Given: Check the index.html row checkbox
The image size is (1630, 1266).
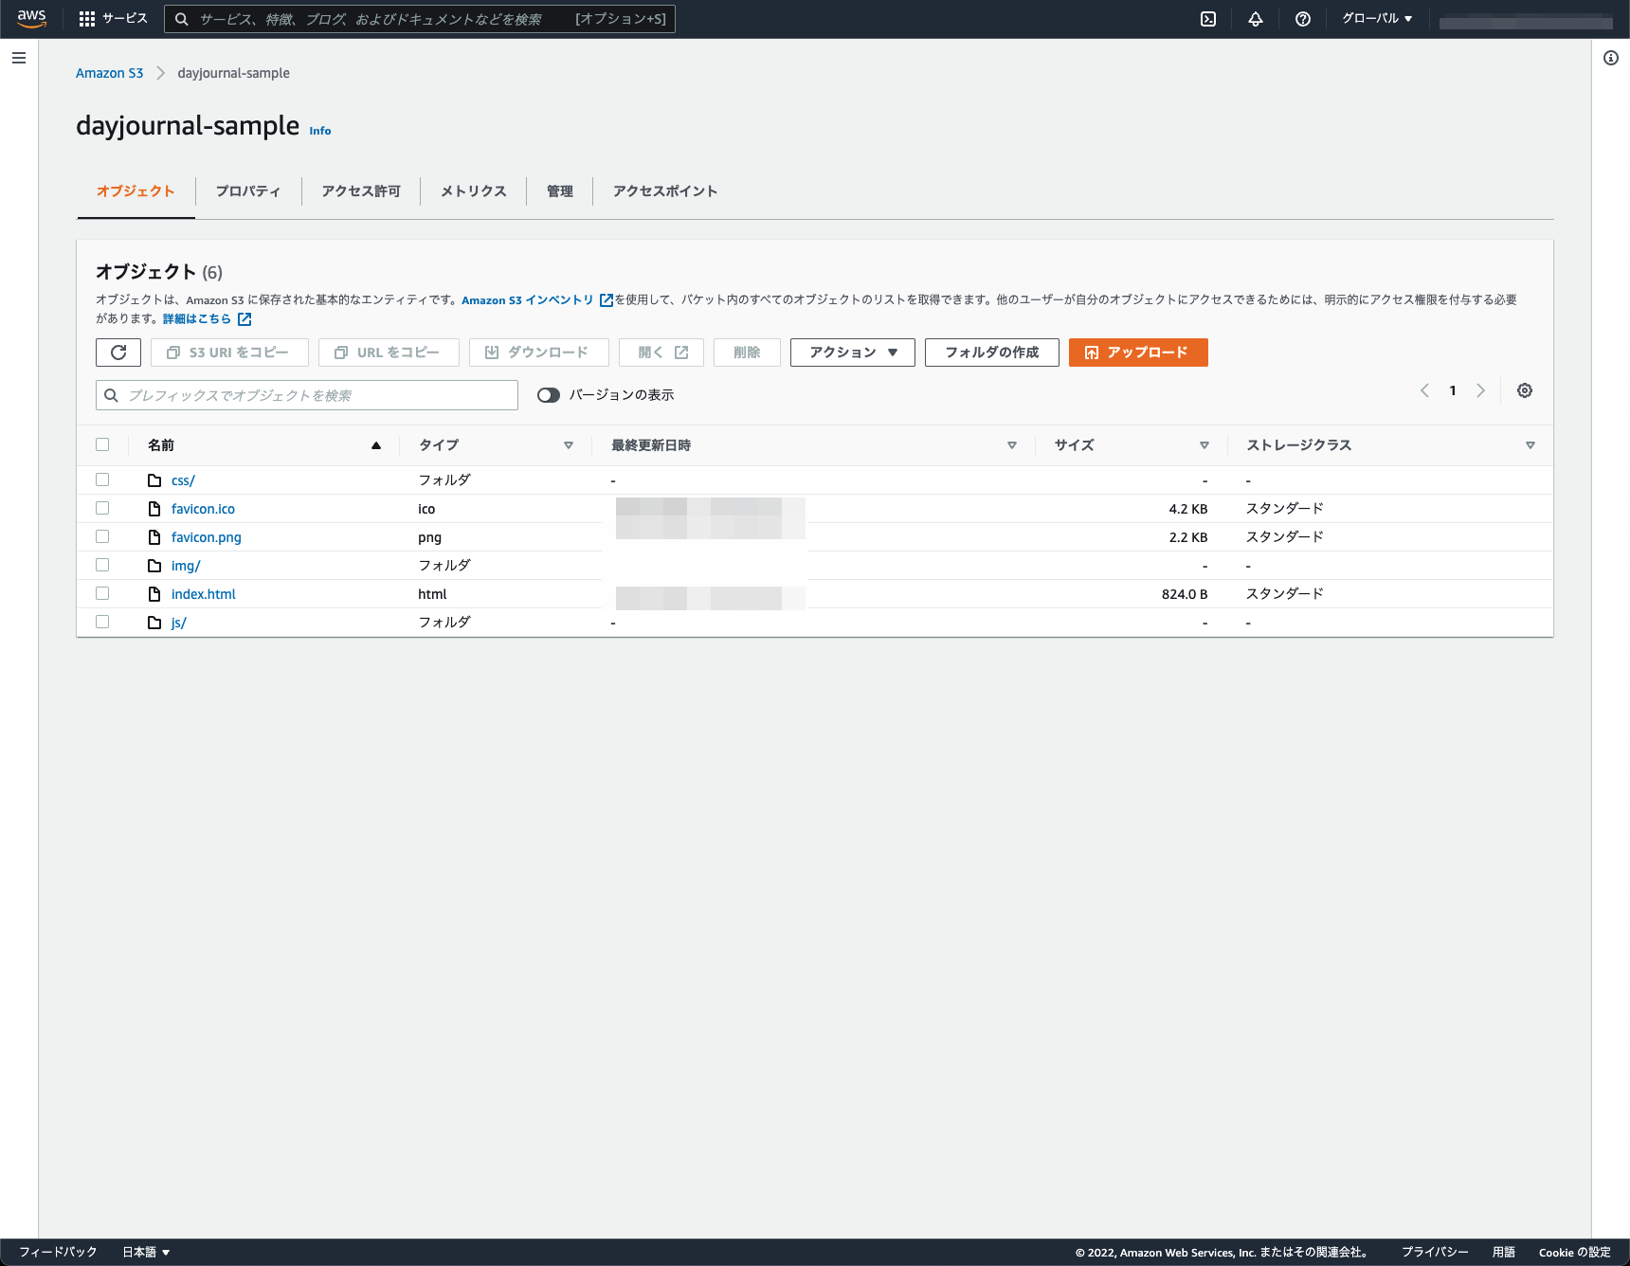Looking at the screenshot, I should tap(102, 593).
